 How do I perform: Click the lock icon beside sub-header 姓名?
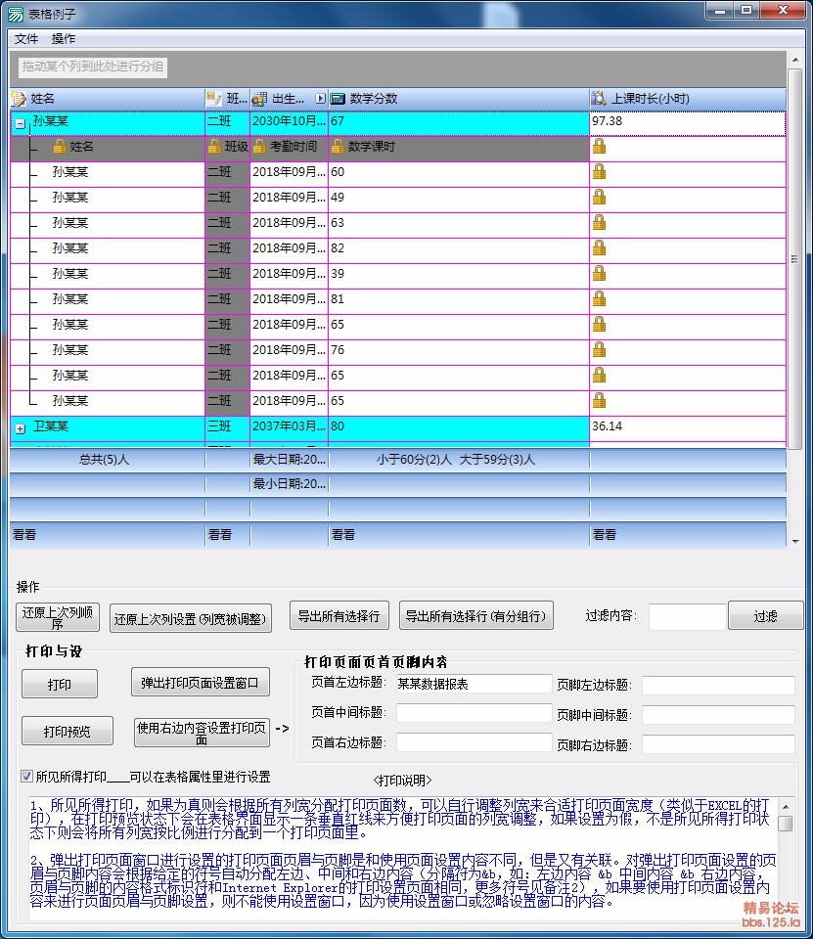point(60,147)
